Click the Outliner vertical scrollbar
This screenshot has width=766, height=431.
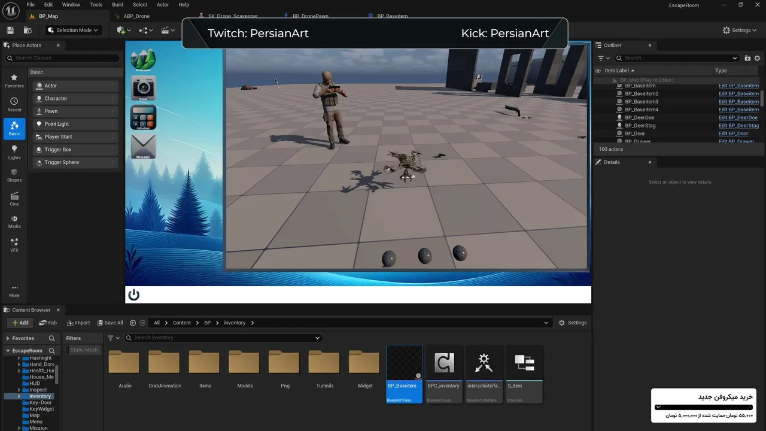(x=762, y=99)
